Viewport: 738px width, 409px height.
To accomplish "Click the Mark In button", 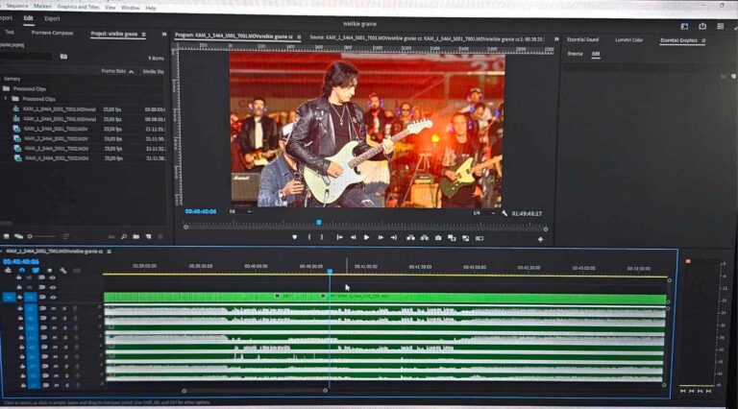I will (x=309, y=237).
